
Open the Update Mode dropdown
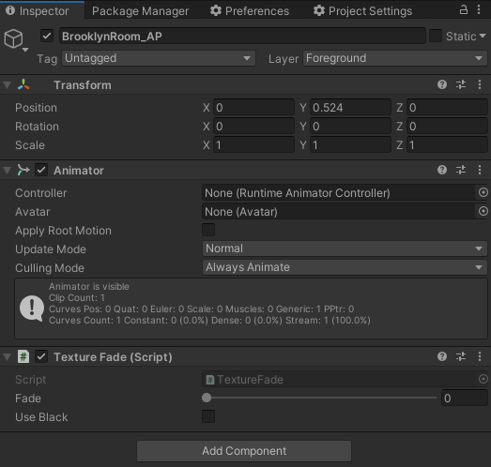tap(345, 249)
